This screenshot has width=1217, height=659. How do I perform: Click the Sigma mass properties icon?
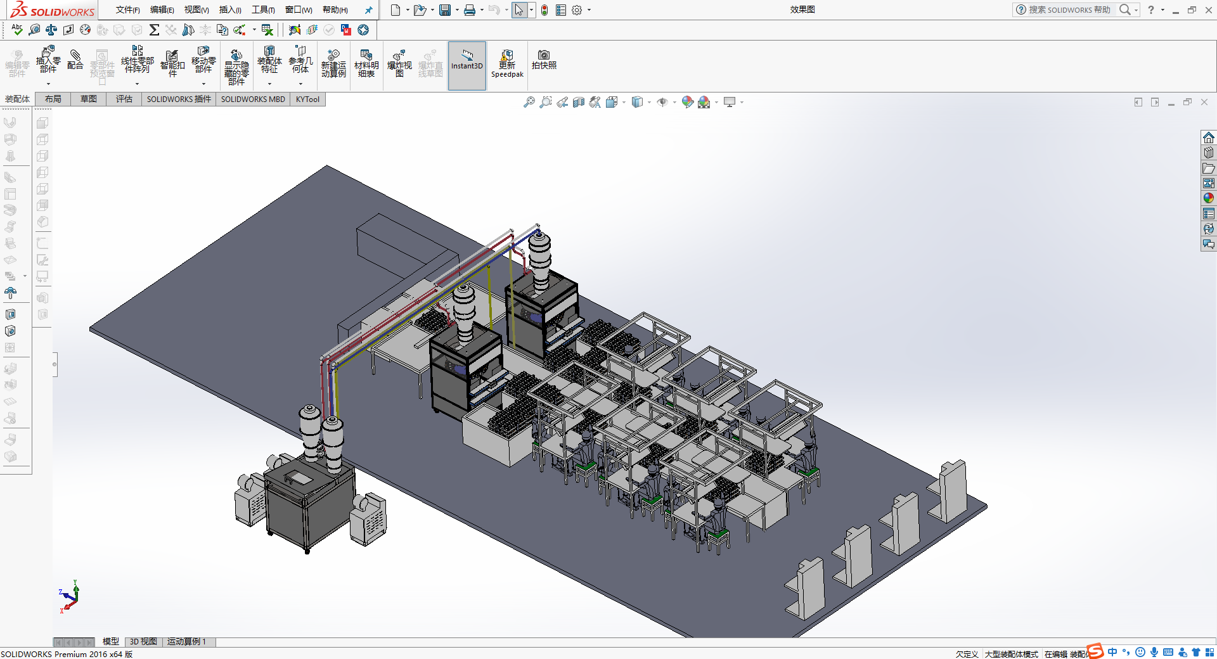pyautogui.click(x=154, y=30)
